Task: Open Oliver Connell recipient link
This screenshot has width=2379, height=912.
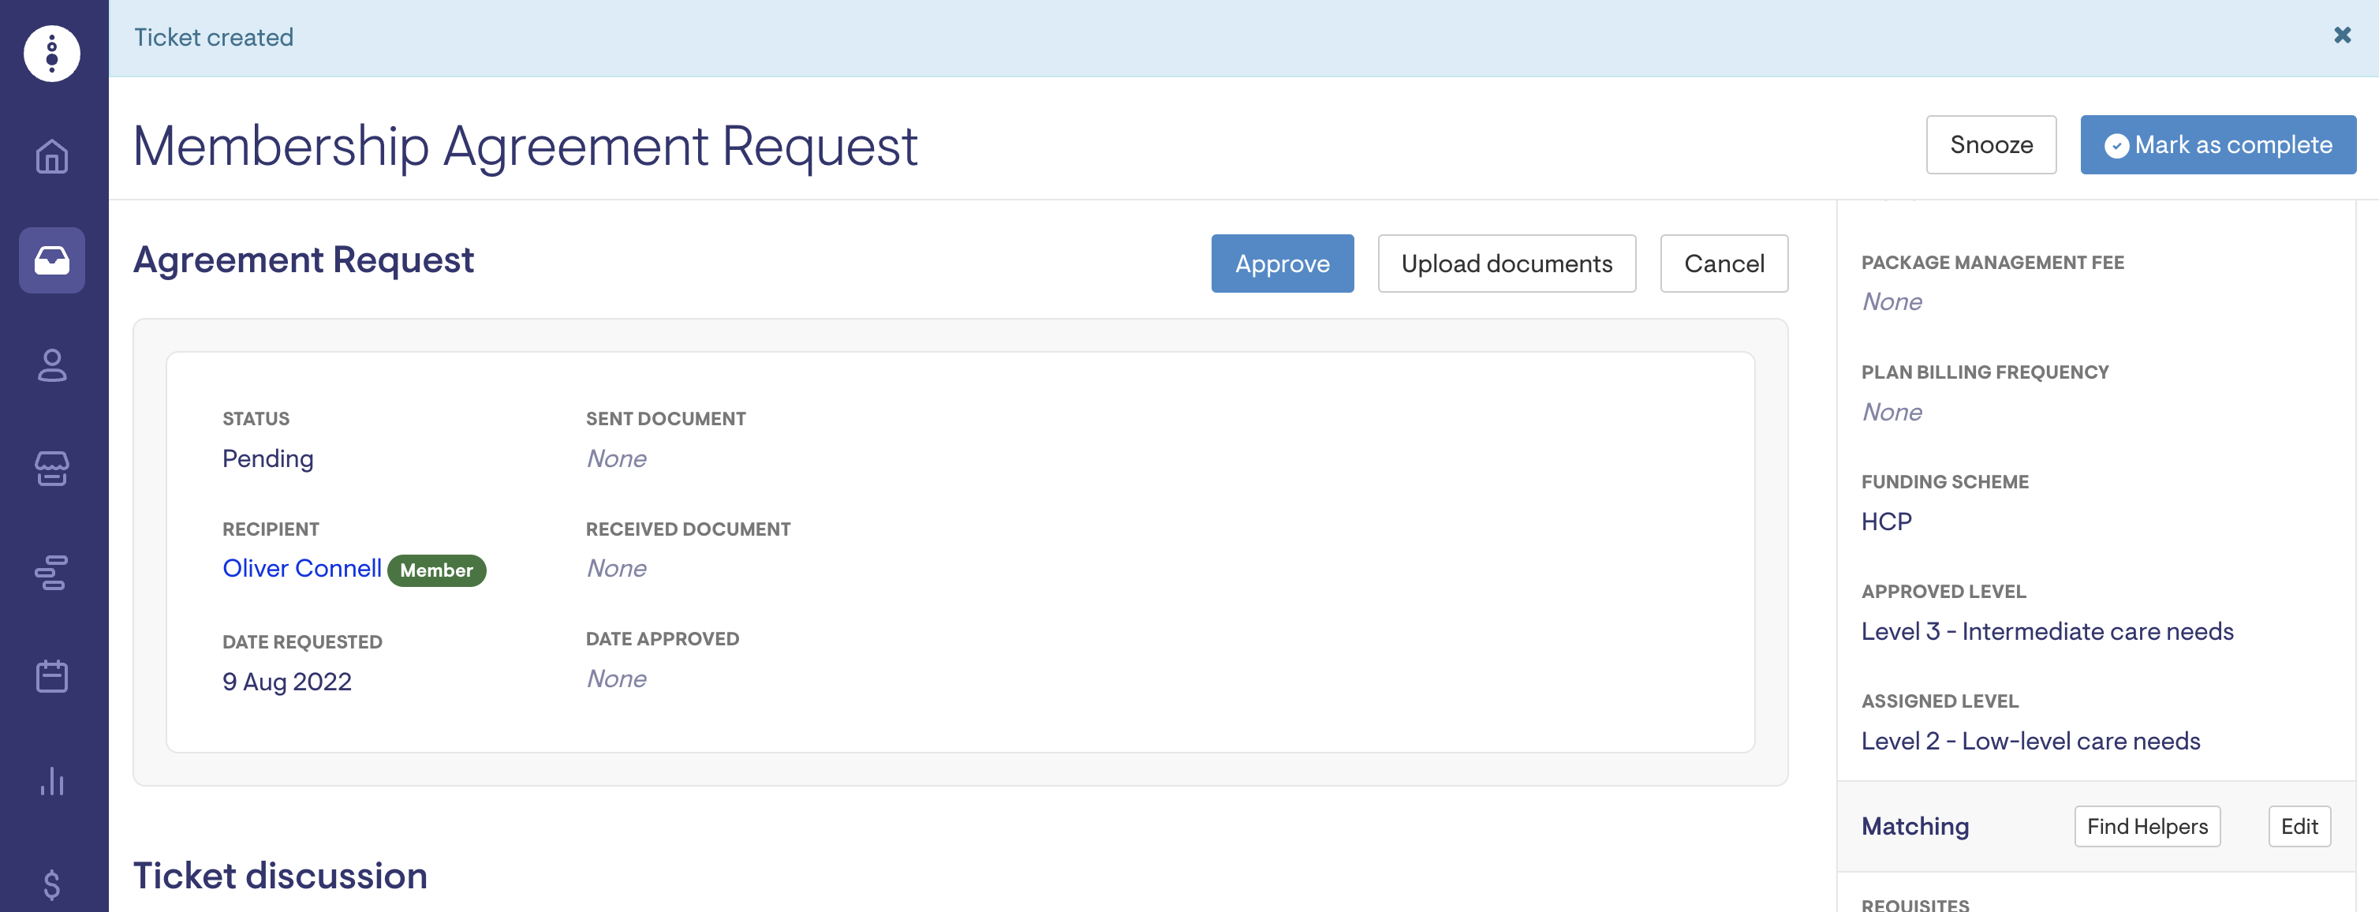Action: tap(302, 568)
